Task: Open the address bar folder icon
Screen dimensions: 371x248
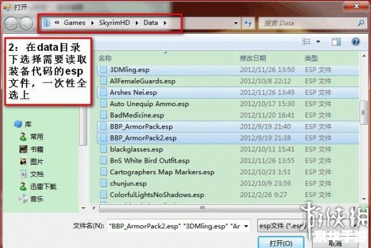Action: click(46, 23)
